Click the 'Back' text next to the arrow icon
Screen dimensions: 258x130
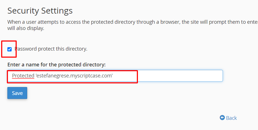[231, 118]
